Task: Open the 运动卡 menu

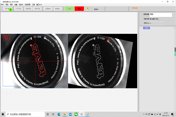Action: click(x=21, y=5)
